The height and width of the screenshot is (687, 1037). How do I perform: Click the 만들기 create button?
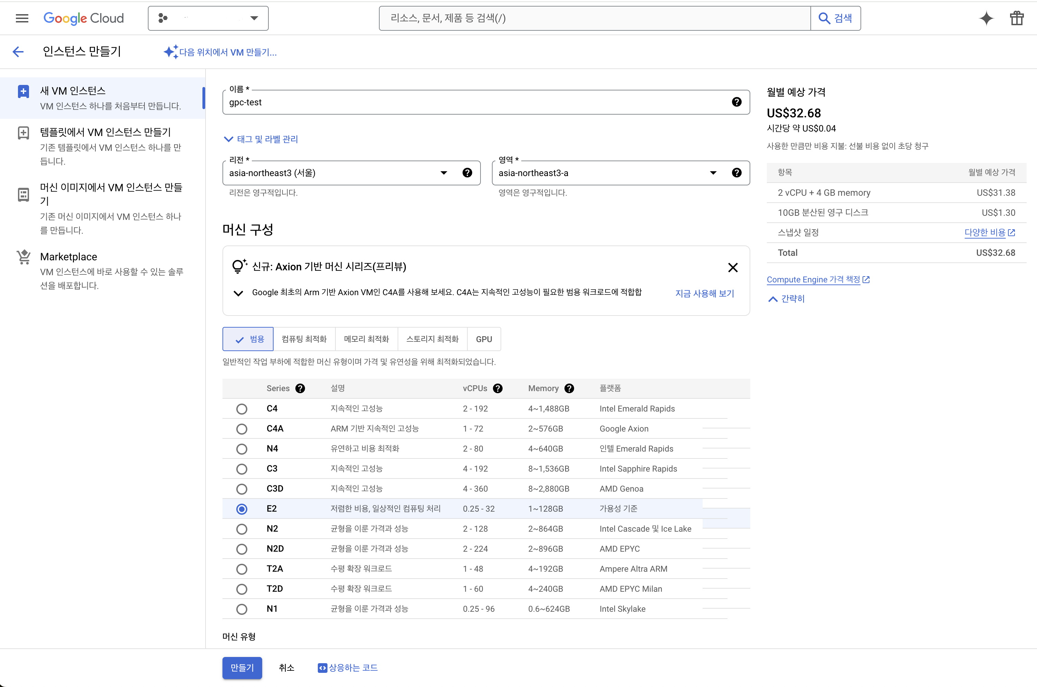(x=242, y=668)
